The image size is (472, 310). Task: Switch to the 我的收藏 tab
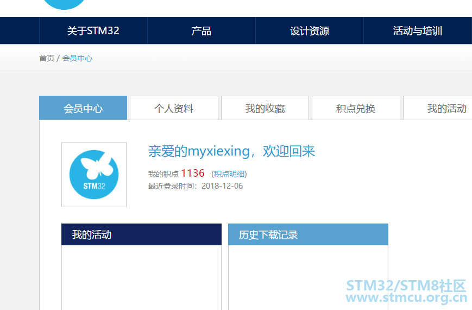(265, 108)
